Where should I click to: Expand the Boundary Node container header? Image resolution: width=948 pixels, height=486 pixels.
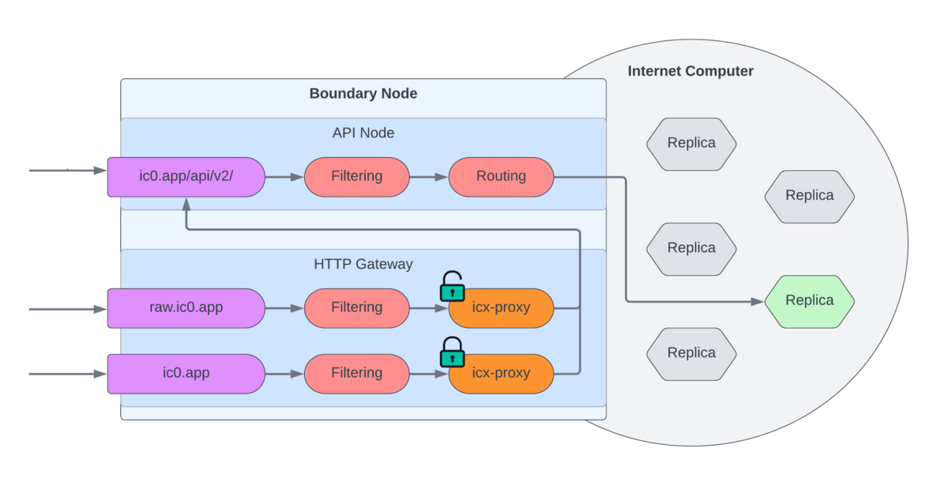tap(363, 93)
